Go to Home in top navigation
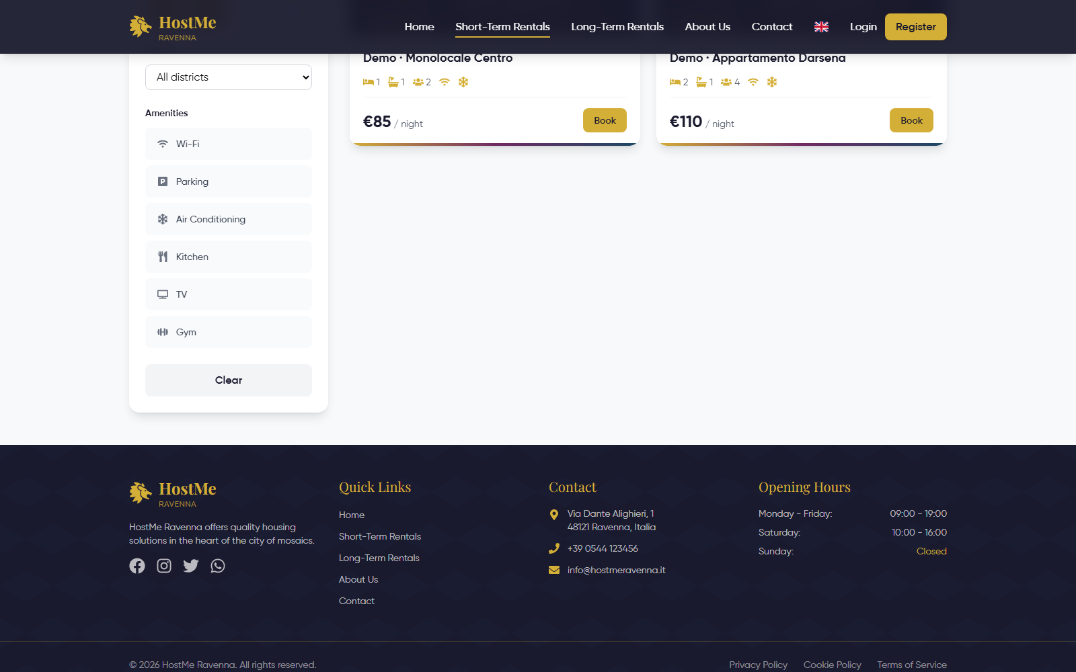This screenshot has height=672, width=1076. [420, 27]
